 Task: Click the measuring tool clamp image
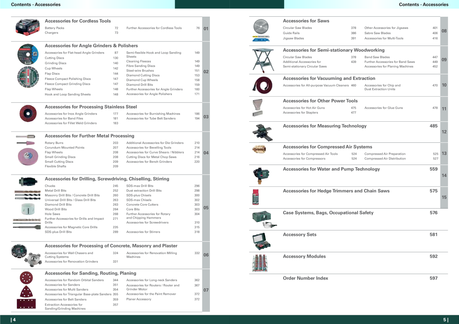[262, 132]
